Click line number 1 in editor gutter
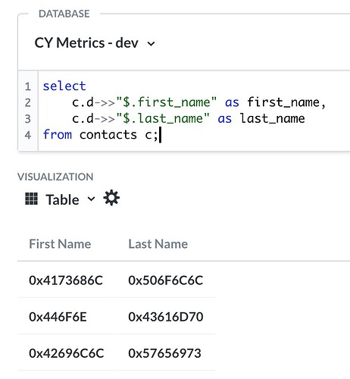Screen dimensions: 350x379 pos(28,86)
